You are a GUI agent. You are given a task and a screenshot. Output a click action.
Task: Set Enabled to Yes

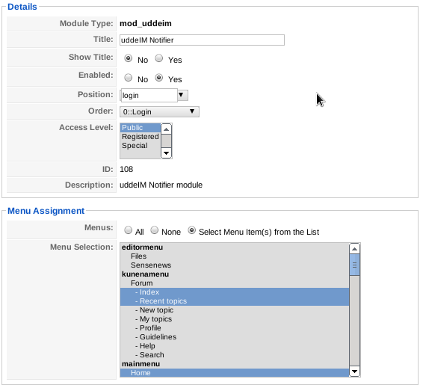click(x=159, y=78)
